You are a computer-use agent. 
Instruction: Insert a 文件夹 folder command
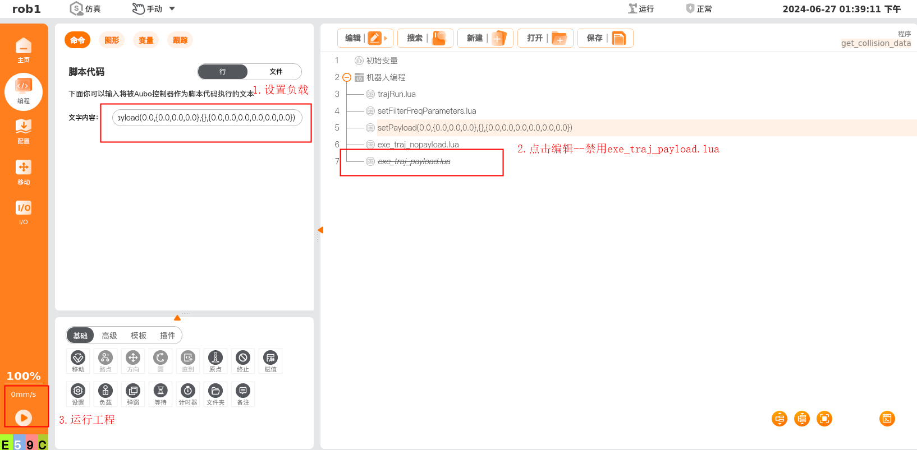[216, 394]
